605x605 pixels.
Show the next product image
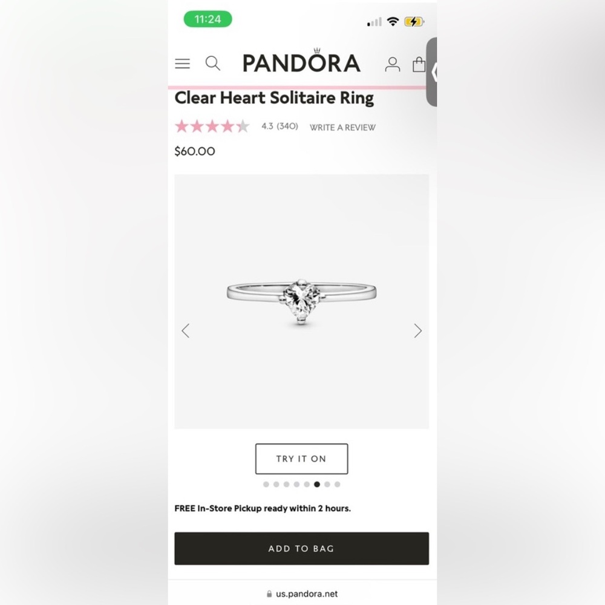click(417, 331)
